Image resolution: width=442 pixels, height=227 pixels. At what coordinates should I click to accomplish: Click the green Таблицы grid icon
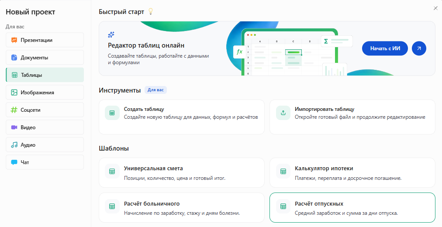point(14,75)
